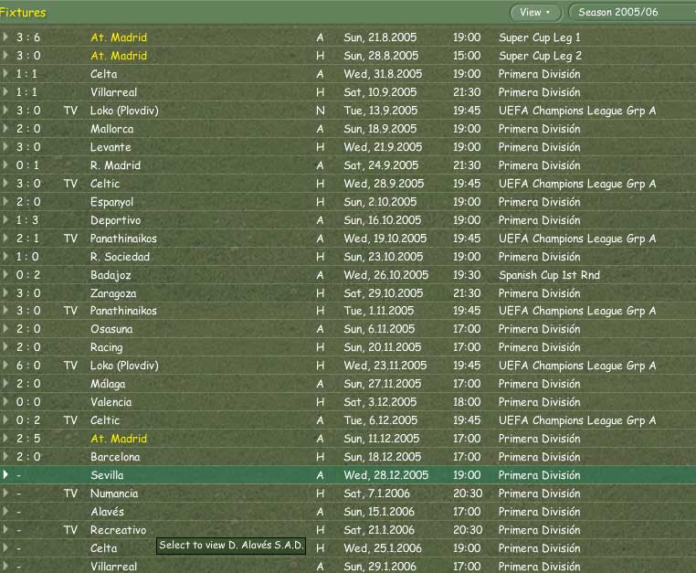
Task: Click the Spanish Cup 1st Rnd competition text
Action: [549, 275]
